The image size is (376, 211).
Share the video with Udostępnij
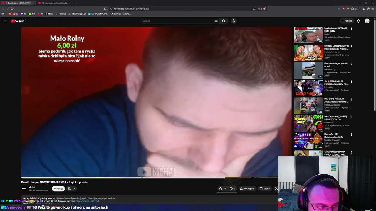point(247,189)
